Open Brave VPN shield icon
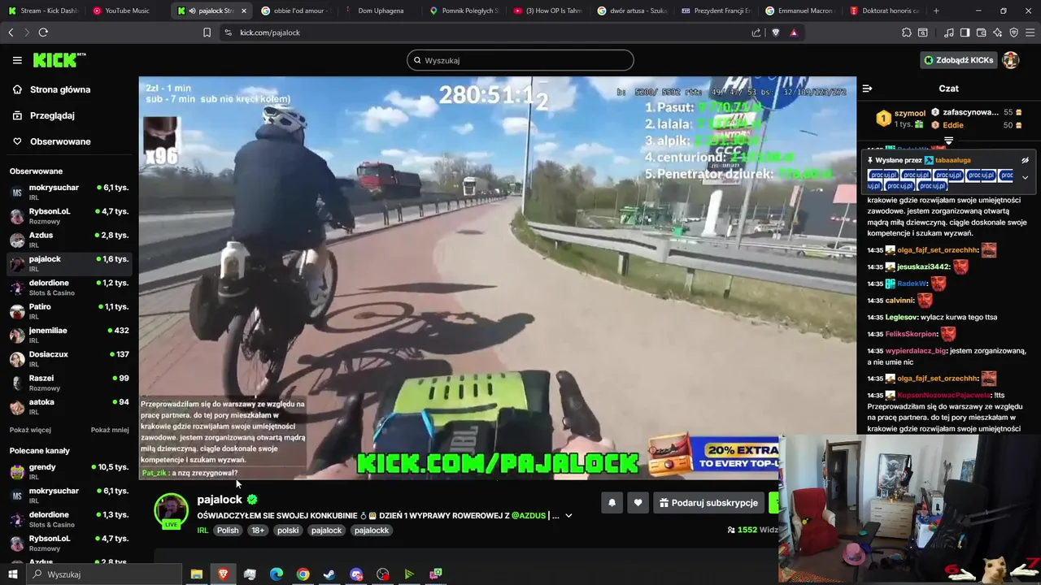This screenshot has height=585, width=1041. pyautogui.click(x=1014, y=32)
